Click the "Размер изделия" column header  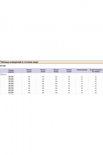click(x=11, y=71)
